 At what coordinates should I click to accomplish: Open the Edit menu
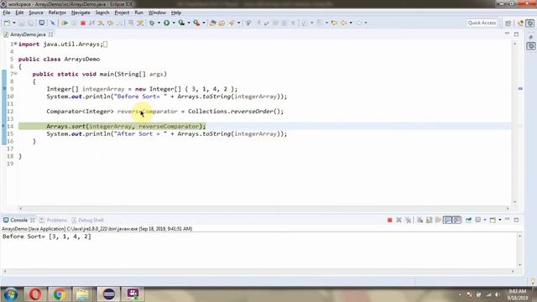coord(19,13)
